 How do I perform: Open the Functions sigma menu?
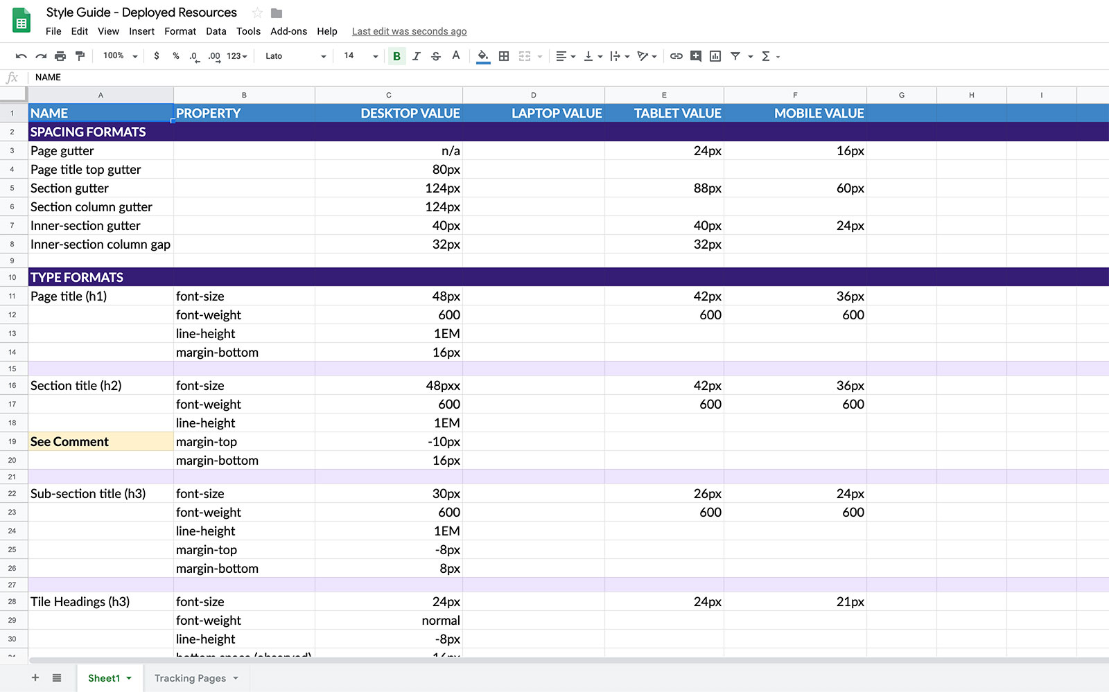pyautogui.click(x=770, y=56)
